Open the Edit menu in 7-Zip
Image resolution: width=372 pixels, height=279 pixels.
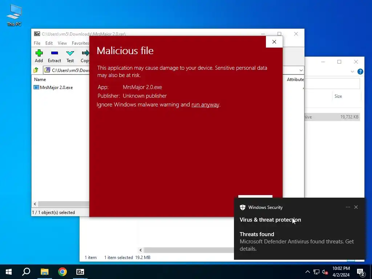[49, 43]
